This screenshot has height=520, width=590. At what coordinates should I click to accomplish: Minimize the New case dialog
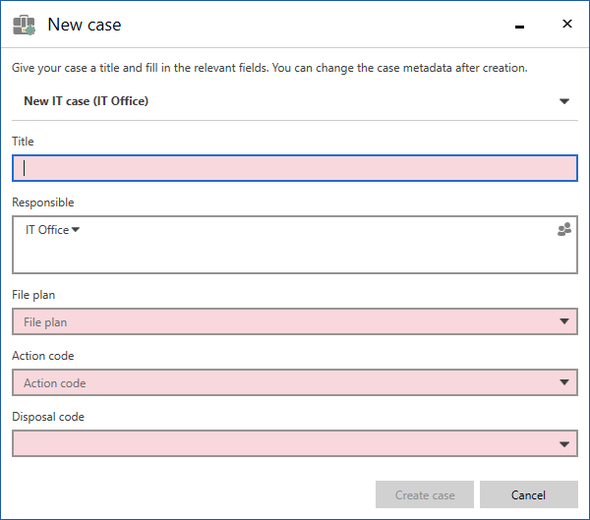[x=519, y=27]
